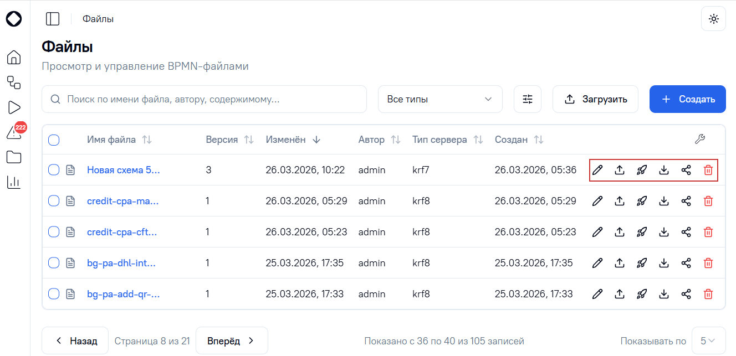Download Новая схема 5 file

coord(664,170)
